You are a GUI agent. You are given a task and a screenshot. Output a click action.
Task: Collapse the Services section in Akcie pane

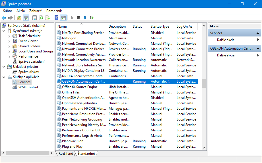(258, 33)
